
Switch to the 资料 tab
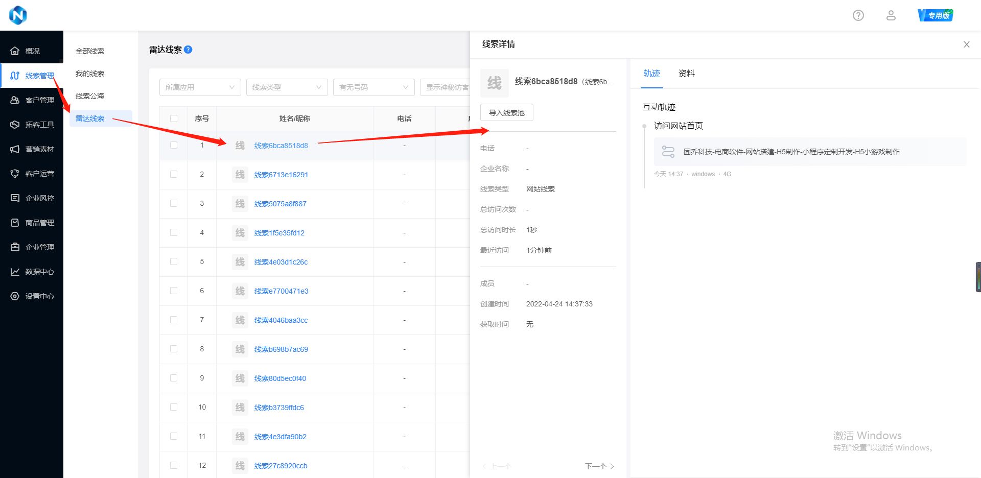click(x=686, y=74)
